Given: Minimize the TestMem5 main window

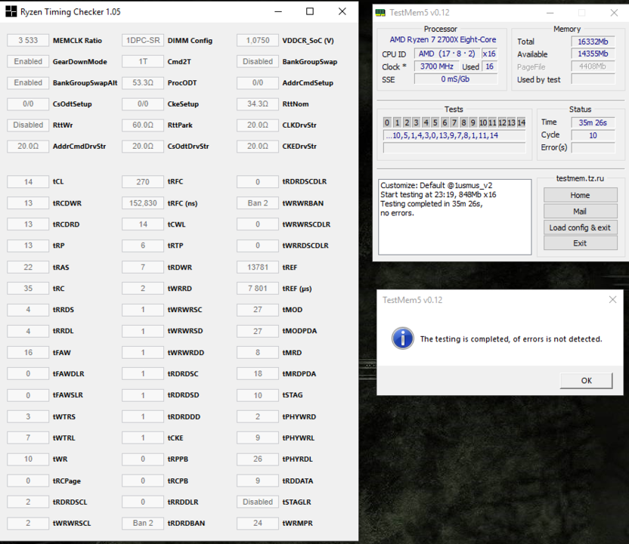Looking at the screenshot, I should point(550,13).
